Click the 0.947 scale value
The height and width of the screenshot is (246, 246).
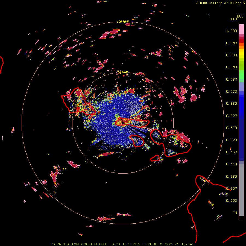[x=232, y=43]
